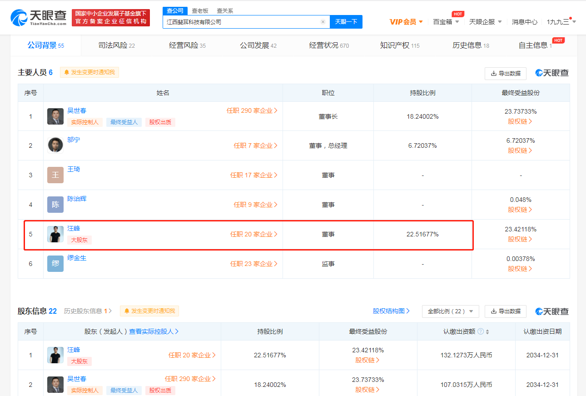Click 缪金生's avatar icon
Image resolution: width=586 pixels, height=396 pixels.
click(x=55, y=264)
